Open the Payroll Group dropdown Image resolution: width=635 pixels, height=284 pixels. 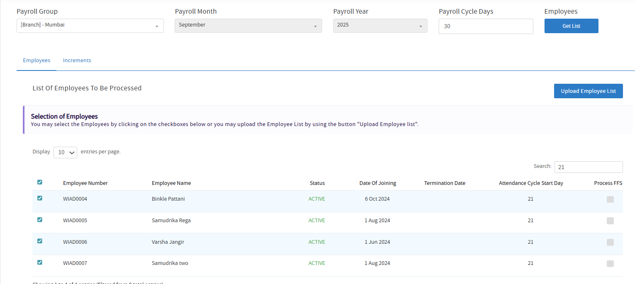coord(90,26)
